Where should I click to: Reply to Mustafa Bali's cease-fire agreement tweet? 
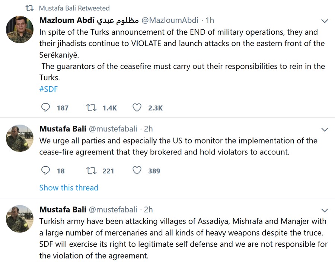45,171
